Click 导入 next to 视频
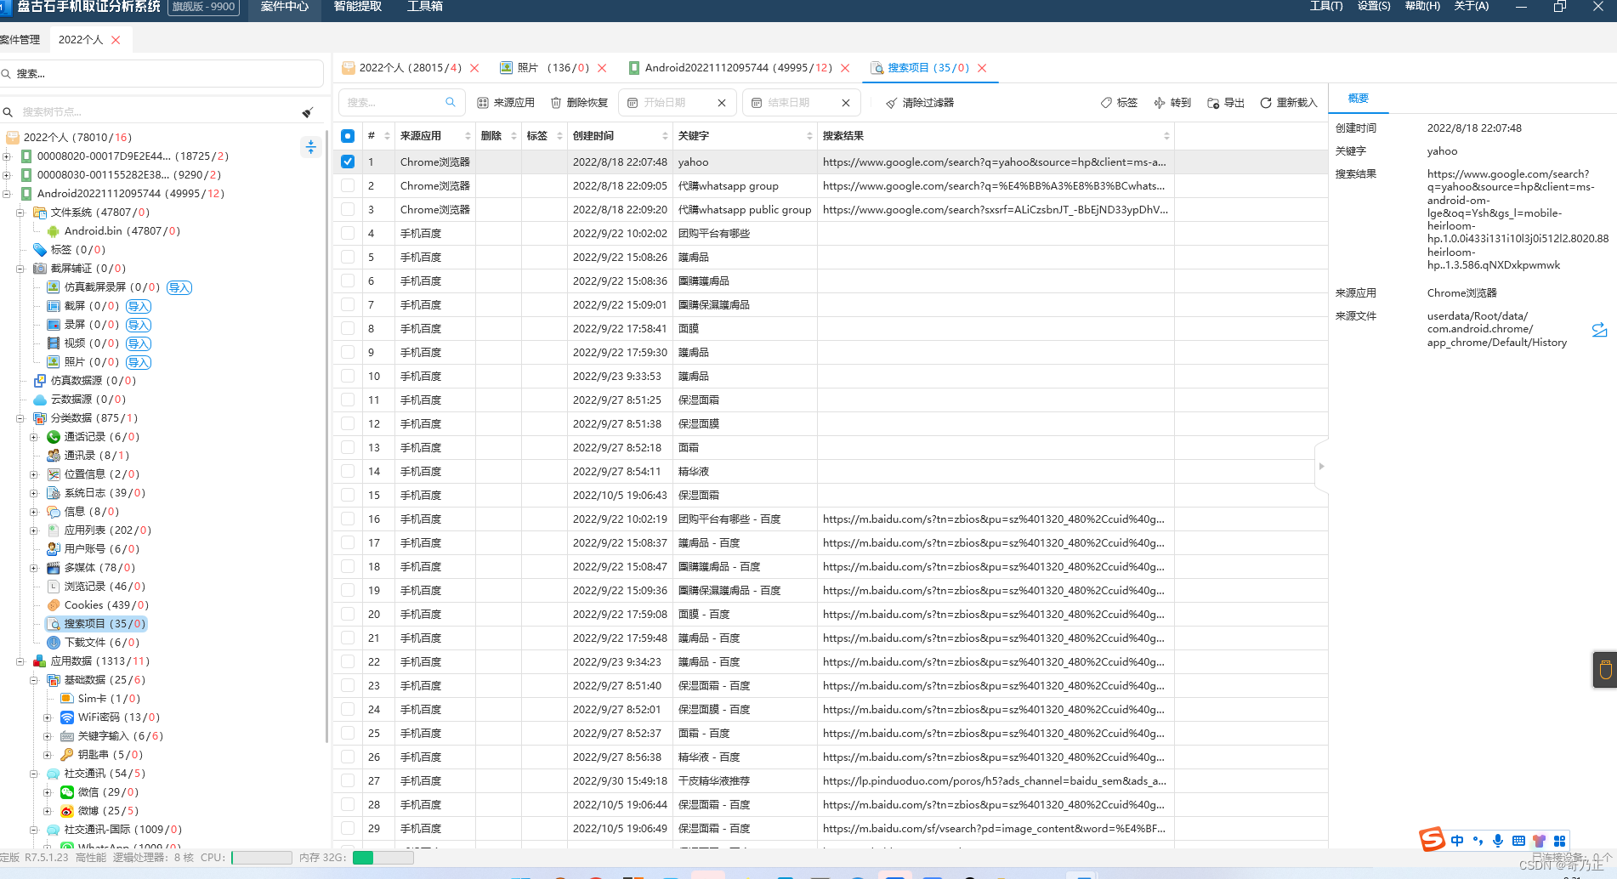1617x879 pixels. [x=139, y=343]
